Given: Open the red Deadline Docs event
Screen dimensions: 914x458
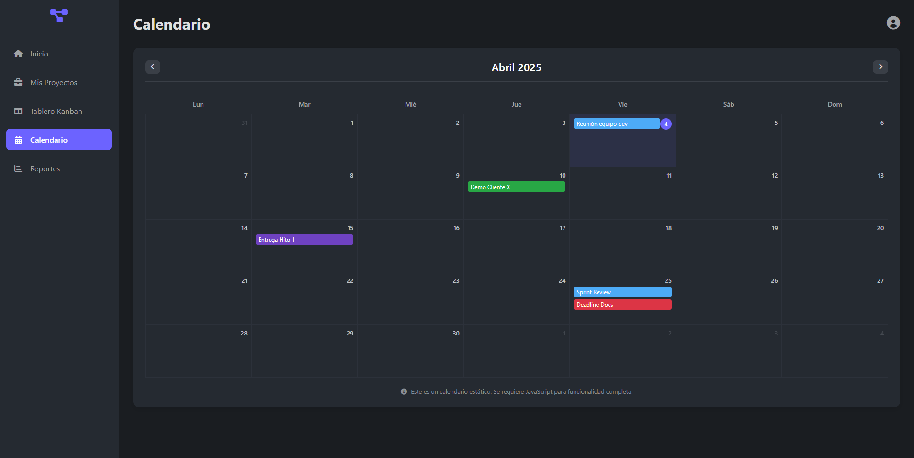Looking at the screenshot, I should point(622,304).
